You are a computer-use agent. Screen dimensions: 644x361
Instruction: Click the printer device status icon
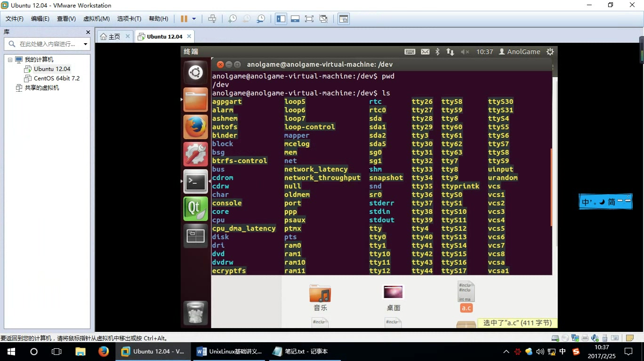pyautogui.click(x=585, y=338)
